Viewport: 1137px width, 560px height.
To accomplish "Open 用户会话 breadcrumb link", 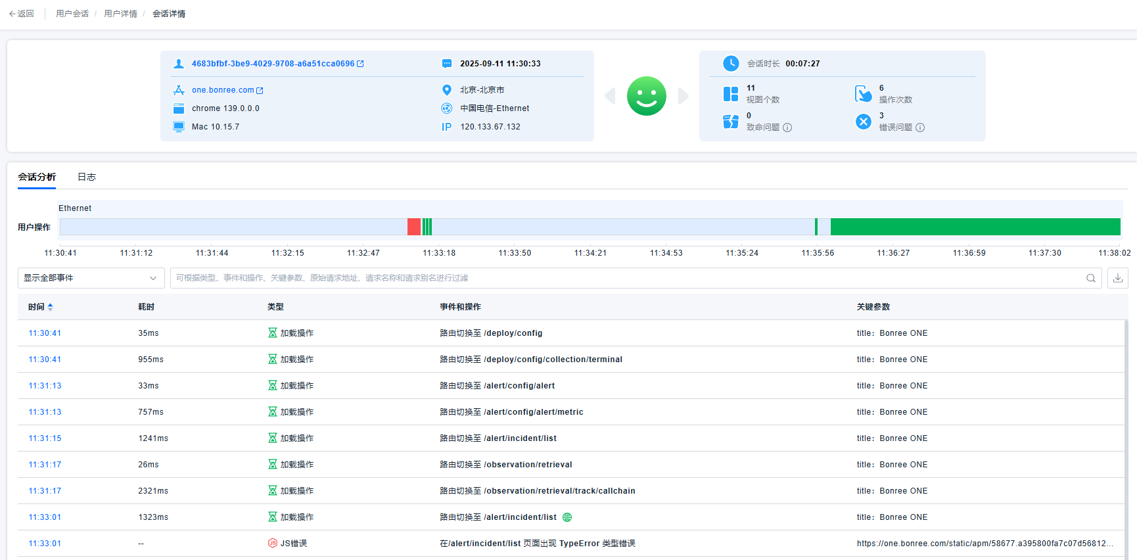I will 72,14.
